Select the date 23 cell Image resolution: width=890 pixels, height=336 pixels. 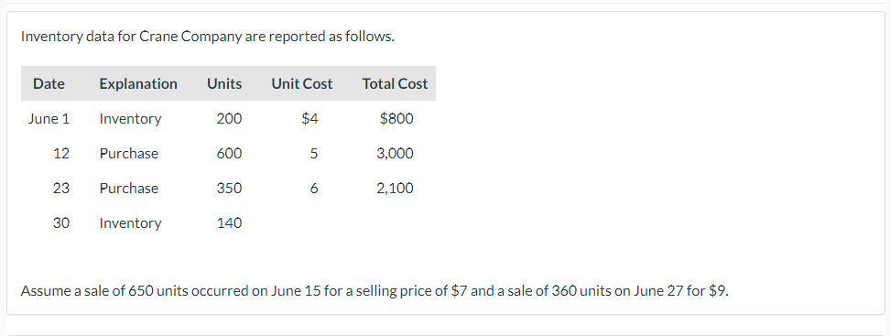coord(61,189)
